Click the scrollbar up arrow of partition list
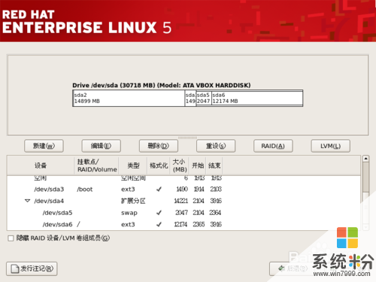Viewport: 376px width, 282px height. click(x=365, y=159)
